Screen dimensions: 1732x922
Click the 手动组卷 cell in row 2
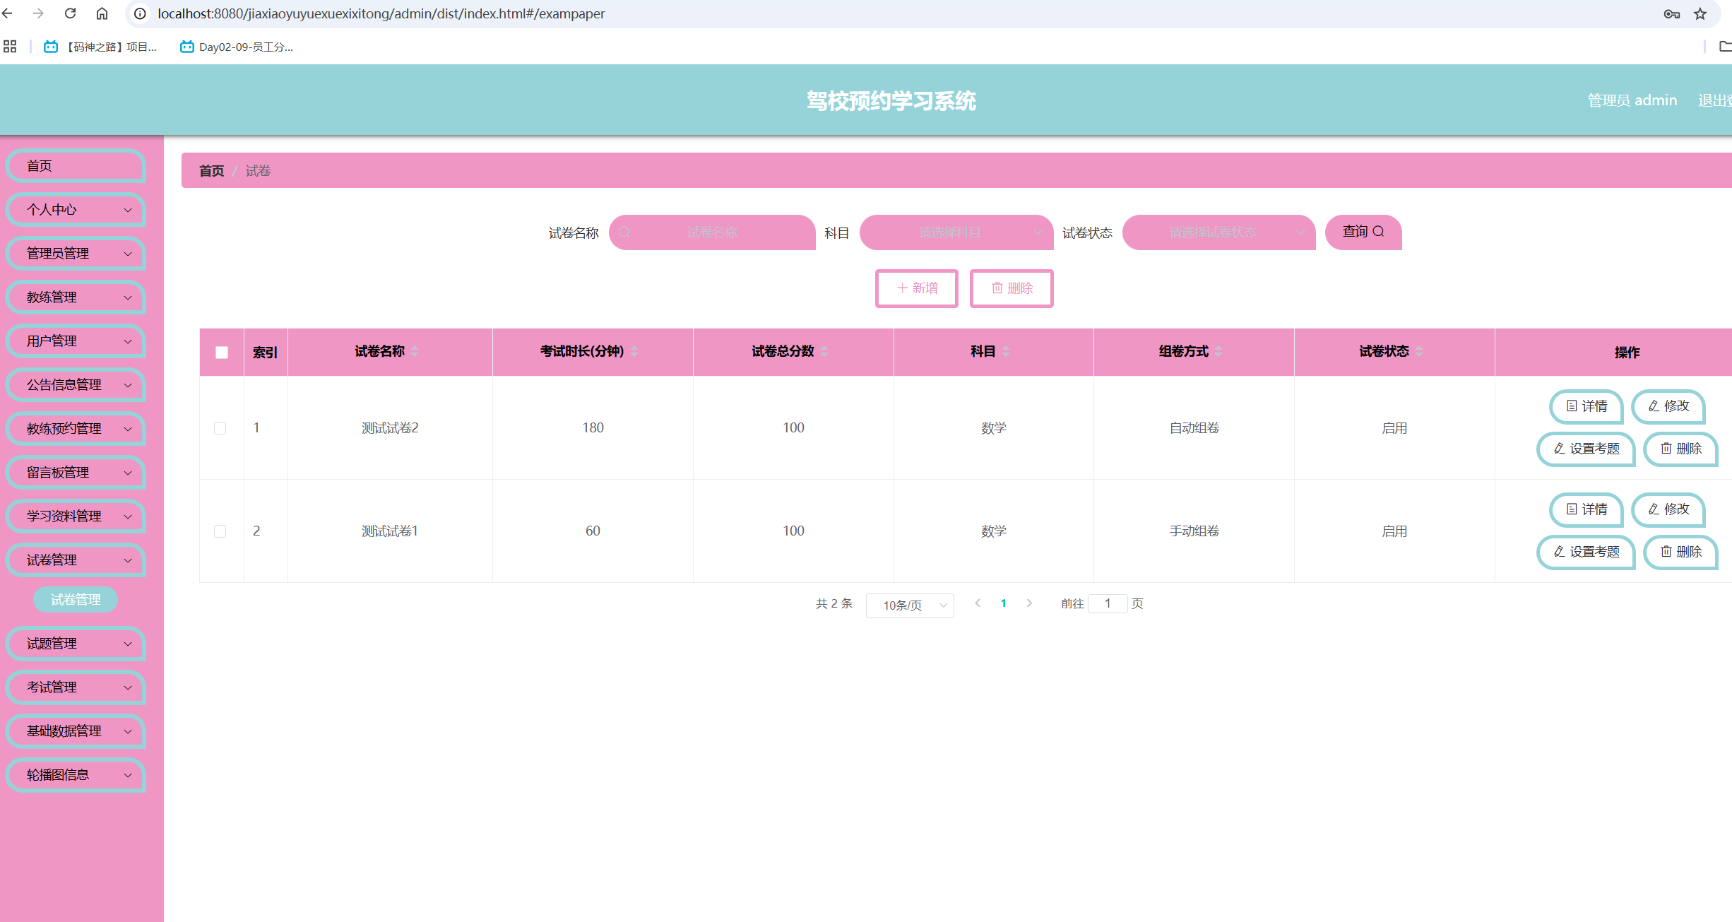pyautogui.click(x=1194, y=531)
